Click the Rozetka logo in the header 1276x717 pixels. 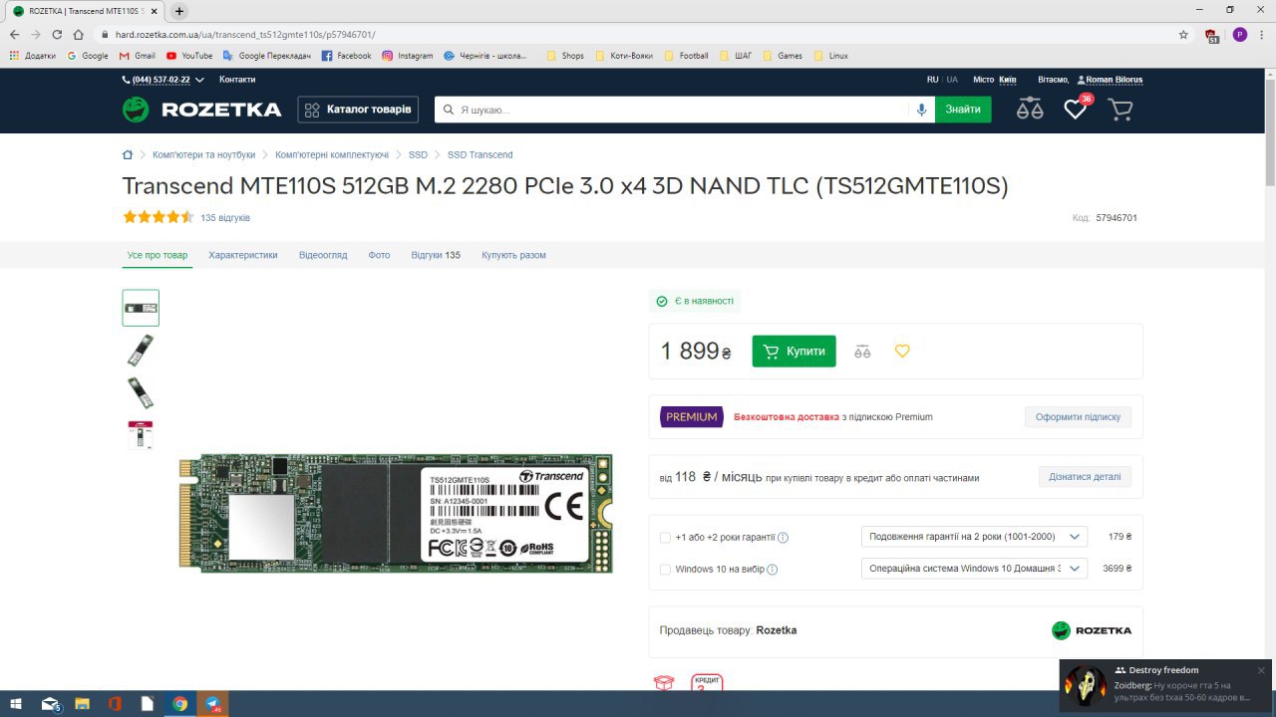coord(201,110)
